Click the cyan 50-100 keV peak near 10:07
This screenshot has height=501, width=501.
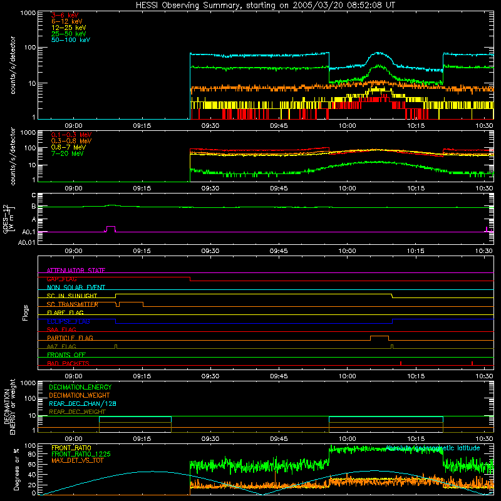[379, 53]
